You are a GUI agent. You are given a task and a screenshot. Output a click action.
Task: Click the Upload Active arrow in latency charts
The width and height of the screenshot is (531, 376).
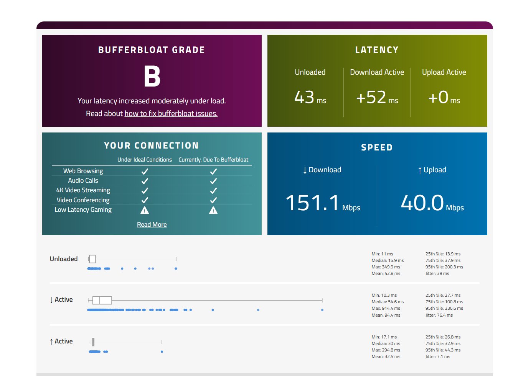tap(52, 341)
